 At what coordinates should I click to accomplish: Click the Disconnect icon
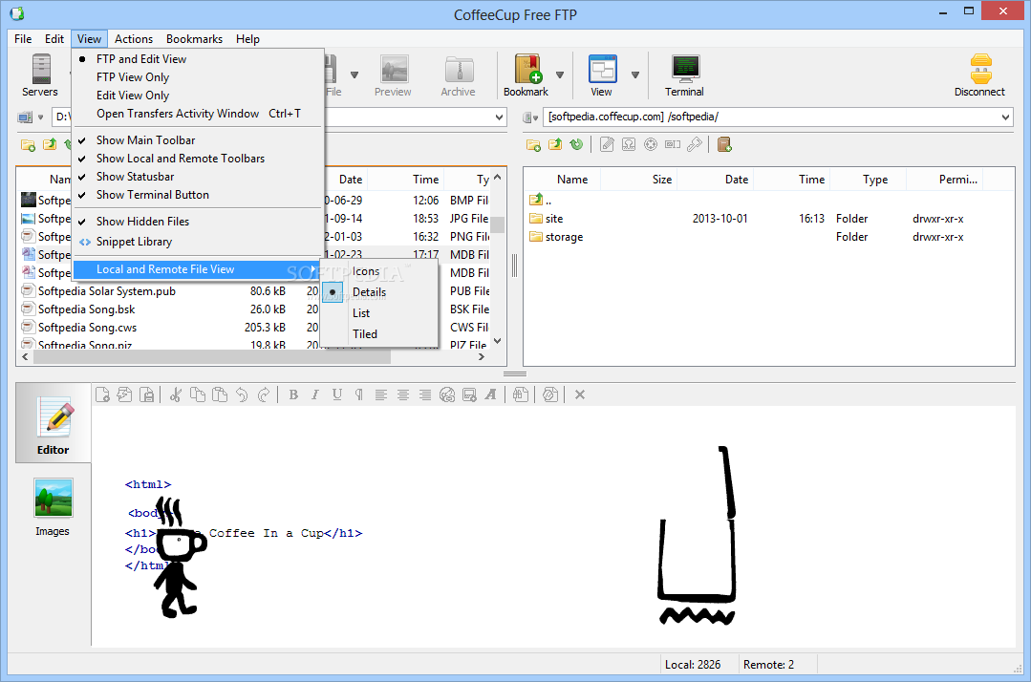pyautogui.click(x=979, y=75)
